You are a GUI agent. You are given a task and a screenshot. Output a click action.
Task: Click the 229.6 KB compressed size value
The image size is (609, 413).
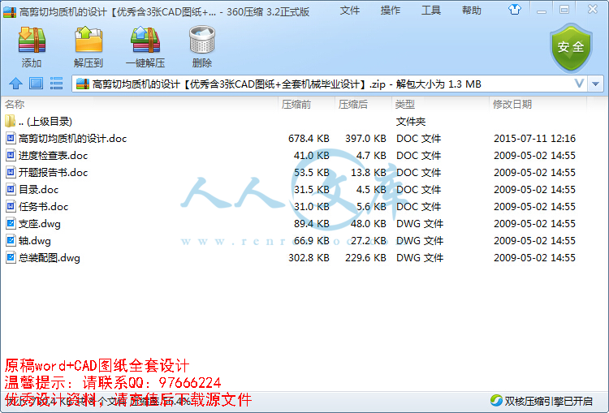(x=365, y=258)
